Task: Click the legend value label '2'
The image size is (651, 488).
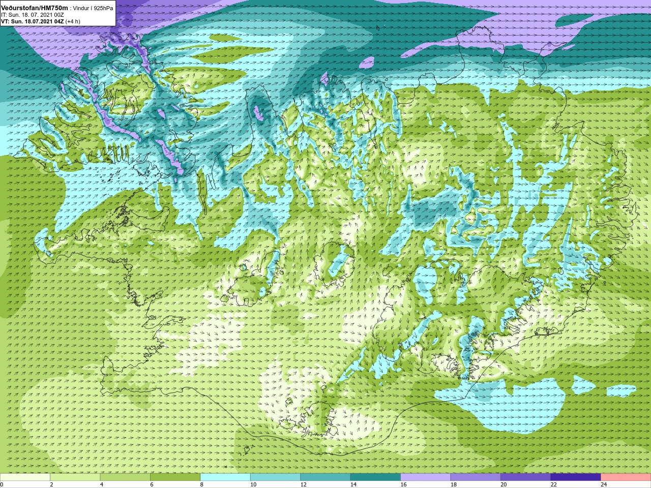Action: (51, 484)
